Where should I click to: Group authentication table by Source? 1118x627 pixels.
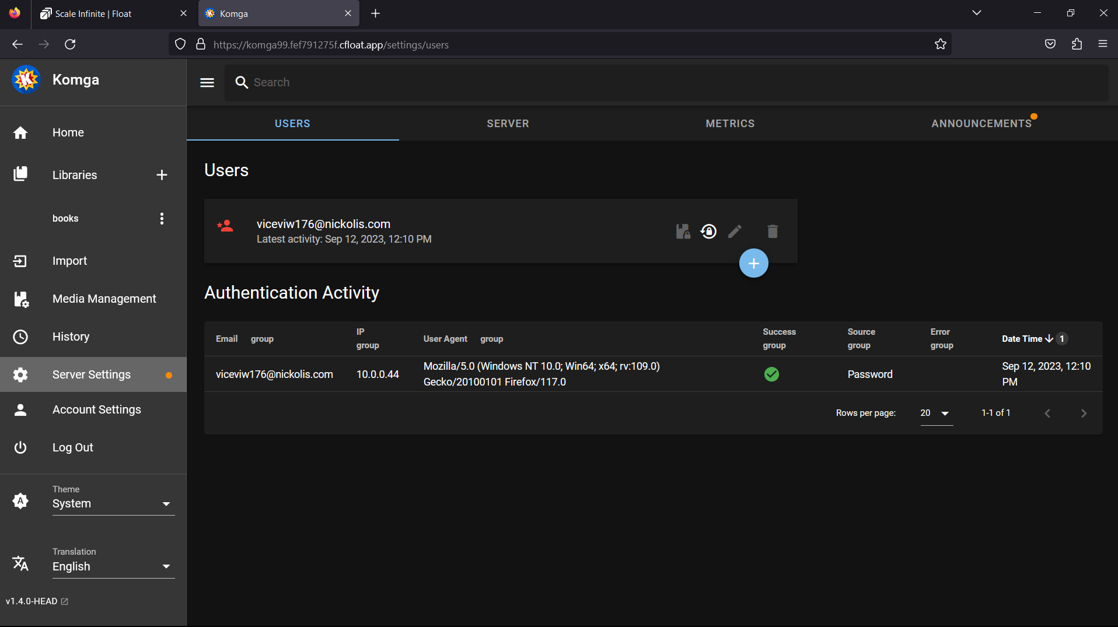[859, 345]
